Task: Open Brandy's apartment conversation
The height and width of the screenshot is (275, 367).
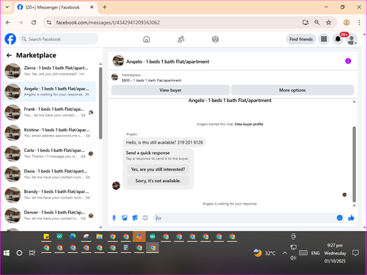Action: click(x=49, y=195)
